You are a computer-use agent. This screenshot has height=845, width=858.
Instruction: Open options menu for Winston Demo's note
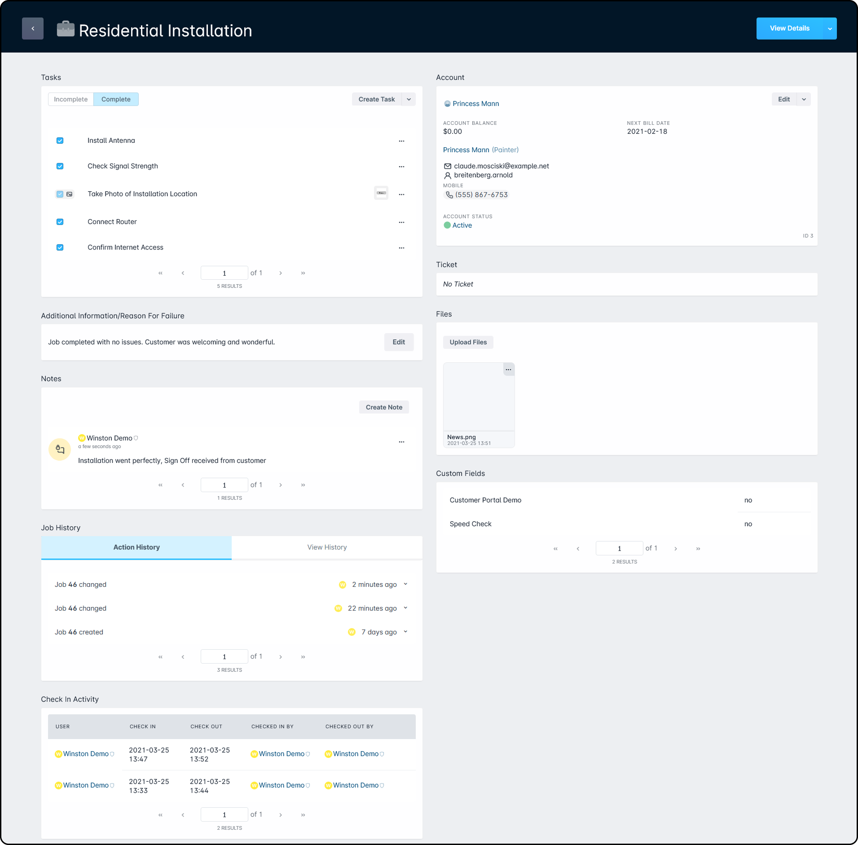point(401,442)
